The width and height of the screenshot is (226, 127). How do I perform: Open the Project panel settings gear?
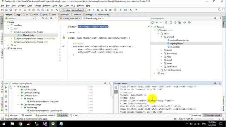tap(51, 18)
